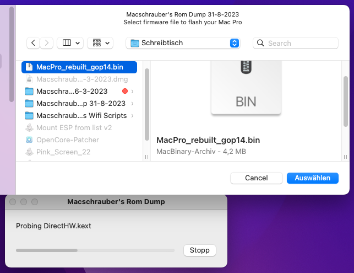Click the back navigation arrow

pos(34,43)
